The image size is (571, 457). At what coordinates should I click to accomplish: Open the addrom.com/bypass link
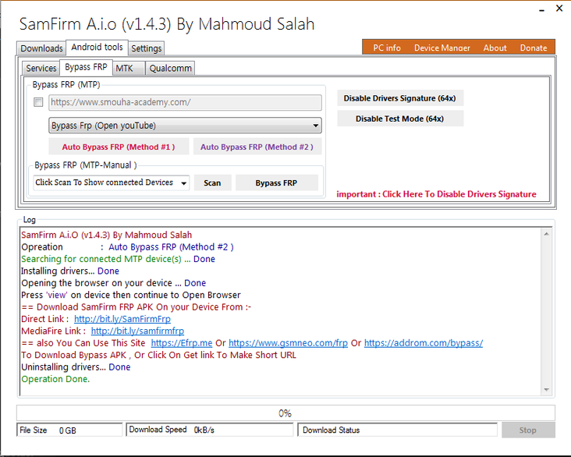click(424, 343)
